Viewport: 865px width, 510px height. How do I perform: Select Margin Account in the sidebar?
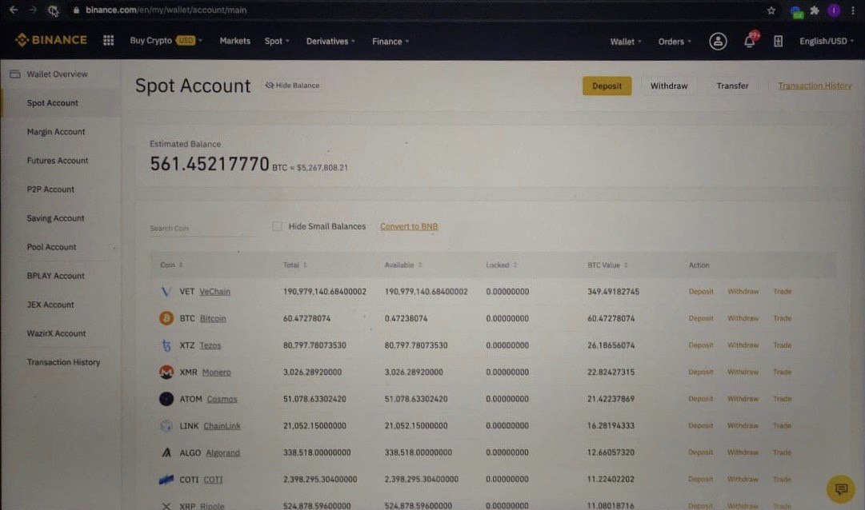coord(56,132)
